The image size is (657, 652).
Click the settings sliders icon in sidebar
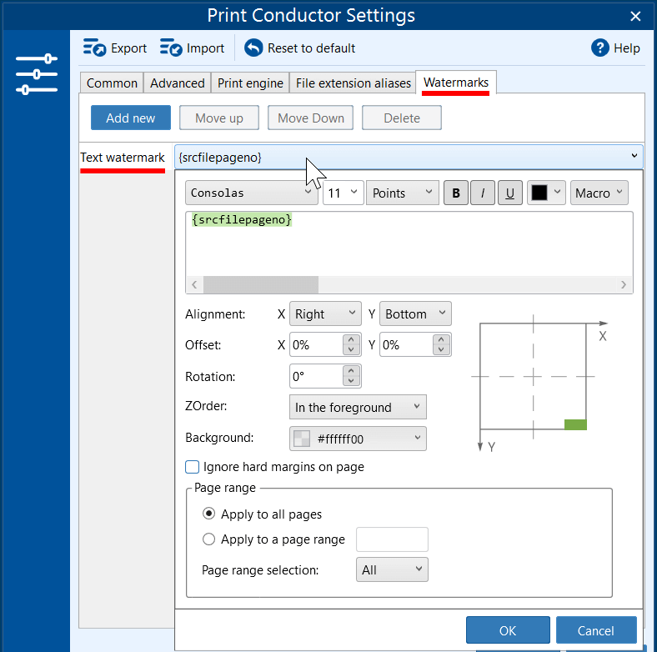coord(37,74)
